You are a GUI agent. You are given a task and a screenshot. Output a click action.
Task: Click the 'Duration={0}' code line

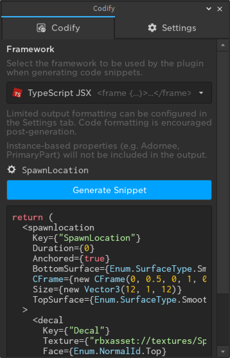click(x=64, y=248)
